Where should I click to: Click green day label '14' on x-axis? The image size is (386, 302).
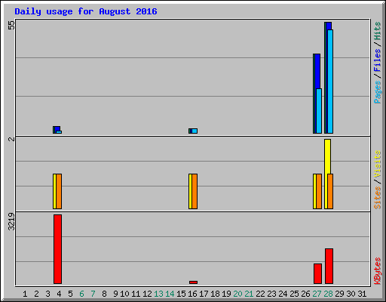click(170, 294)
